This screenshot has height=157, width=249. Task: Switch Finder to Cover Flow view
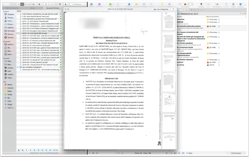pos(29,4)
